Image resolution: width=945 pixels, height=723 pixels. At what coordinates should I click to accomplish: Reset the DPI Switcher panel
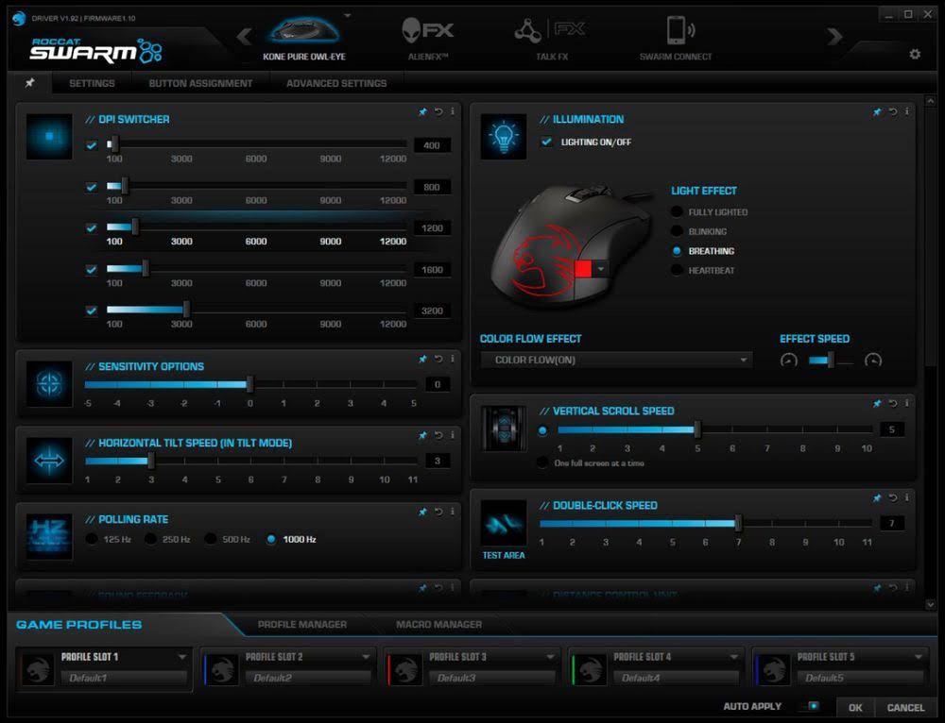coord(438,111)
